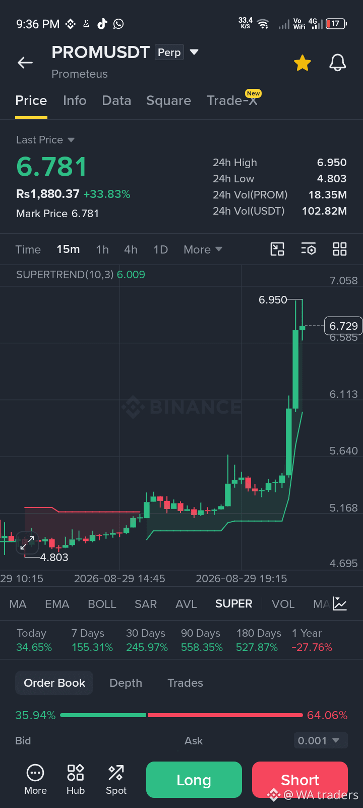Open the chart drawing tools icon

277,249
